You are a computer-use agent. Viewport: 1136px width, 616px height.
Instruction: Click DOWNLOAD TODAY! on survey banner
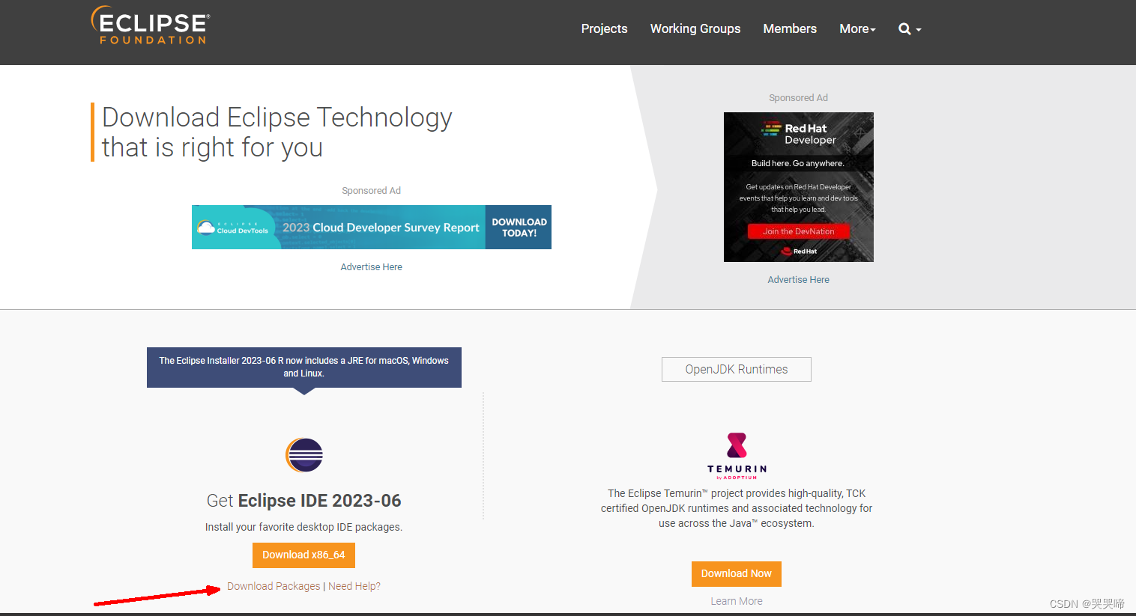[x=519, y=228]
